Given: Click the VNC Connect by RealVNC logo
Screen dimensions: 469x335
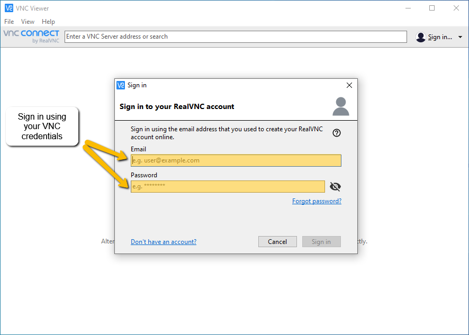Looking at the screenshot, I should pyautogui.click(x=31, y=37).
